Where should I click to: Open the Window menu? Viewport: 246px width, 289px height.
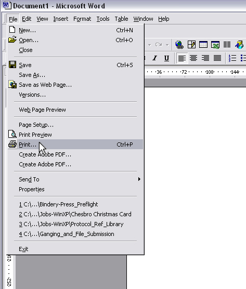pos(143,19)
